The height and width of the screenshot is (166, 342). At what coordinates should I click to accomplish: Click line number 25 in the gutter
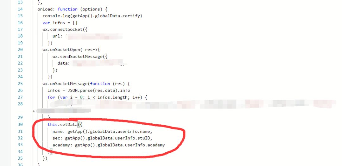(20, 84)
